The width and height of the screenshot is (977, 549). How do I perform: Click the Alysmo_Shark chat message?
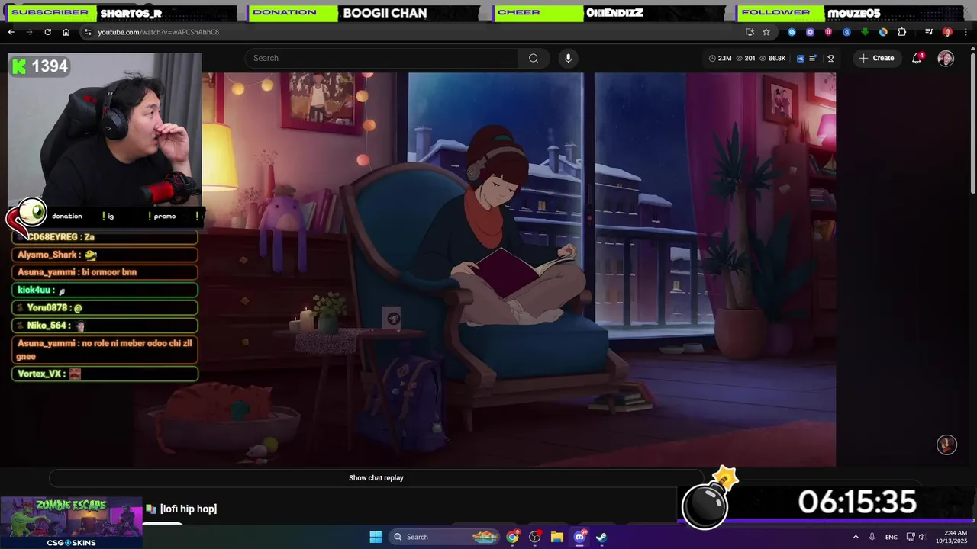coord(105,255)
